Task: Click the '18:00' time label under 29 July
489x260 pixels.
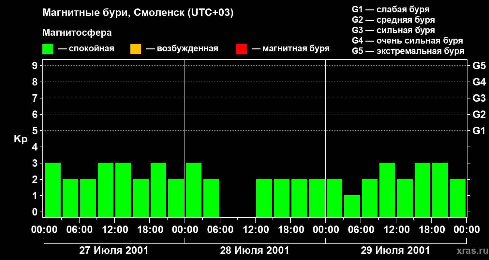Action: (x=431, y=230)
